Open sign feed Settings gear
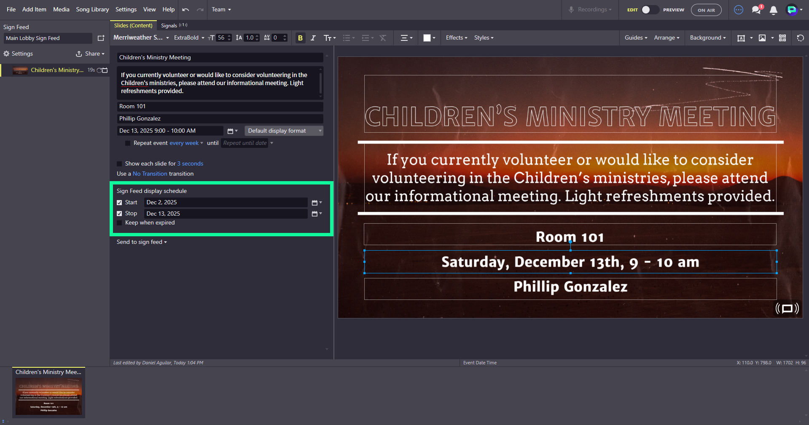This screenshot has width=809, height=425. [x=6, y=53]
